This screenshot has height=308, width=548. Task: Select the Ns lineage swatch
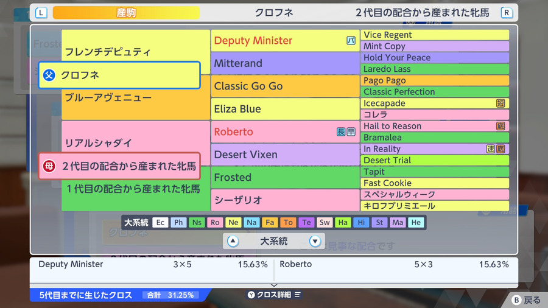point(197,222)
